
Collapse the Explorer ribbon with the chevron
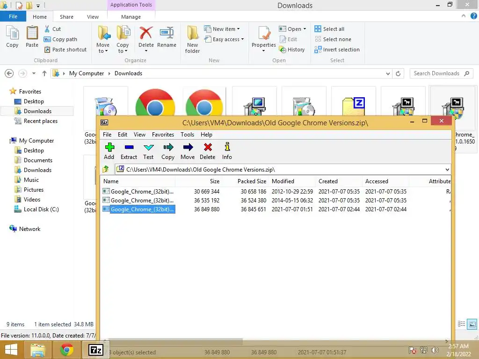click(464, 16)
